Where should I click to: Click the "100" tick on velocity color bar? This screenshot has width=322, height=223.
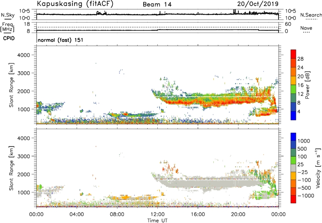pos(302,157)
